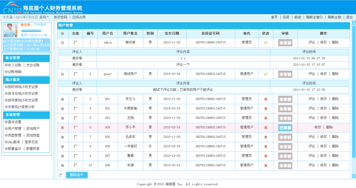This screenshot has width=356, height=188.
Task: Expand comments for row 7 毛泽东
Action: (62, 137)
